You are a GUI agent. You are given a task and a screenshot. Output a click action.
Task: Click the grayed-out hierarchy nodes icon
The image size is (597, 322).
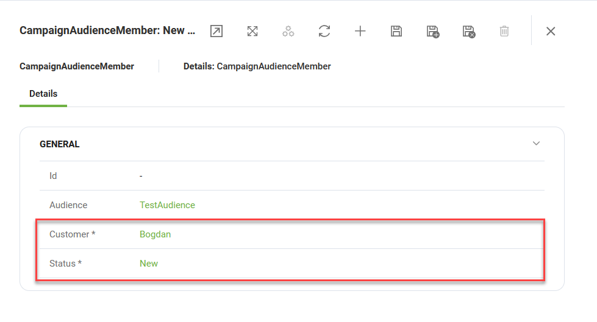[x=288, y=31]
